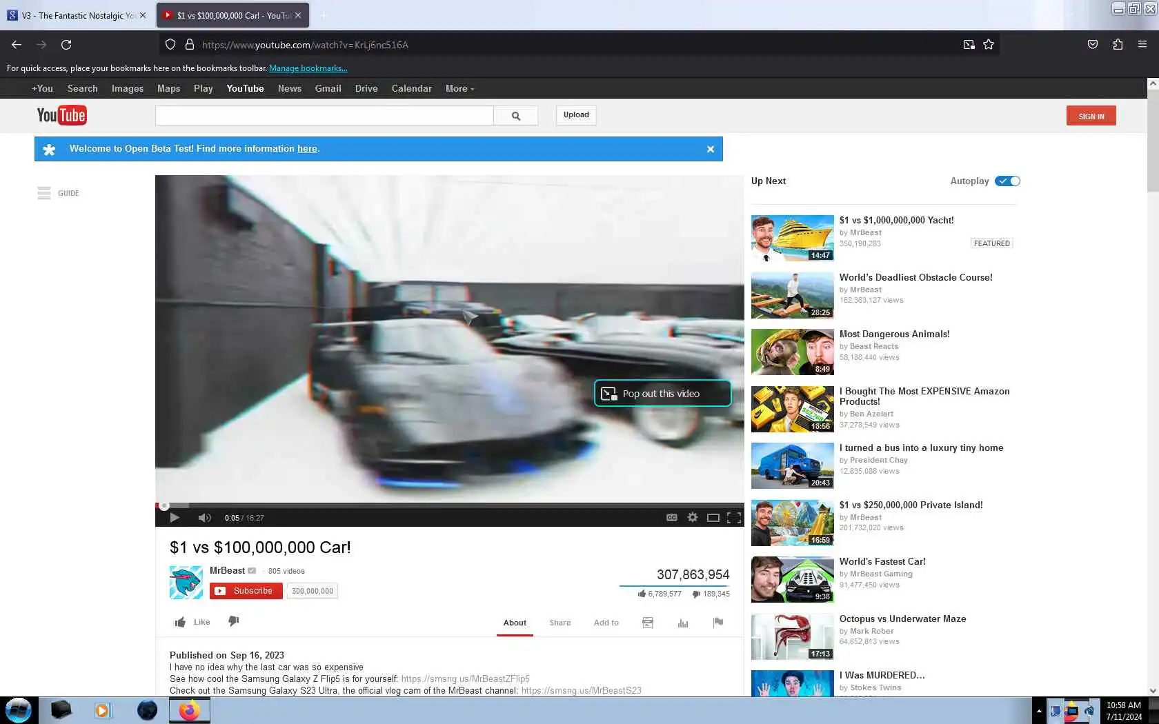Select the About tab

pyautogui.click(x=515, y=623)
